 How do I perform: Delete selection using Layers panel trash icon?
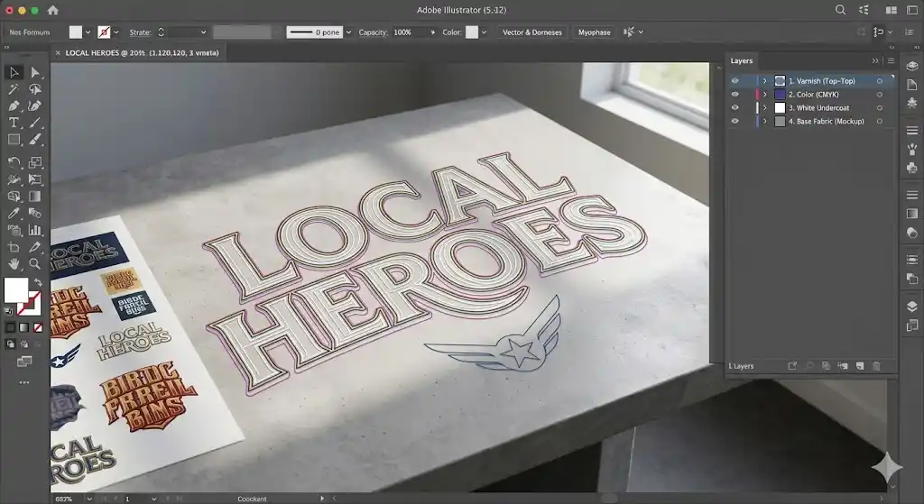(876, 366)
